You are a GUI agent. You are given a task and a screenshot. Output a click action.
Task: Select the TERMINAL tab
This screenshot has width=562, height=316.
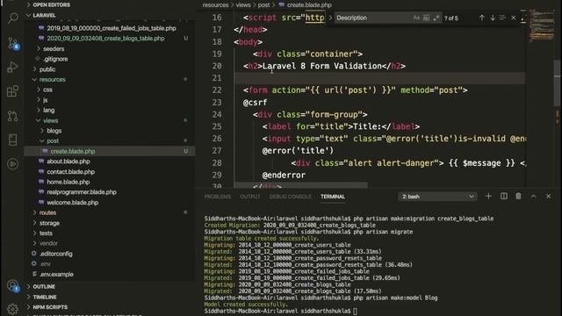point(333,197)
